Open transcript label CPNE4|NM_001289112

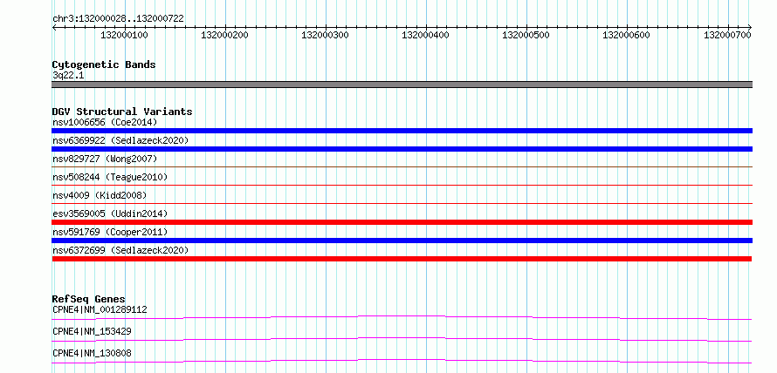100,309
